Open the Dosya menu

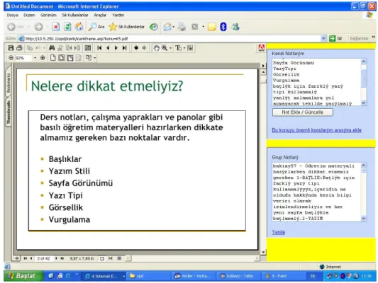[x=13, y=15]
